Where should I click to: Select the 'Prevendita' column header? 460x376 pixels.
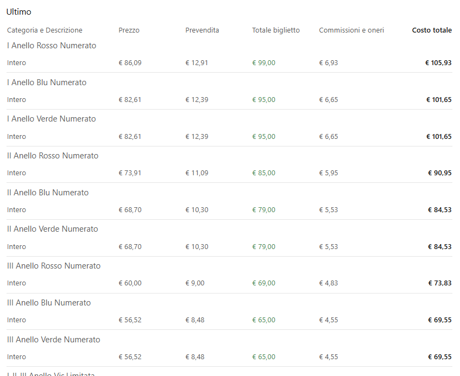tap(202, 30)
